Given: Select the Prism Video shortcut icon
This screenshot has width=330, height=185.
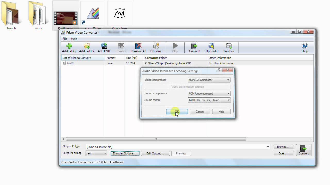Looking at the screenshot, I should (x=93, y=15).
